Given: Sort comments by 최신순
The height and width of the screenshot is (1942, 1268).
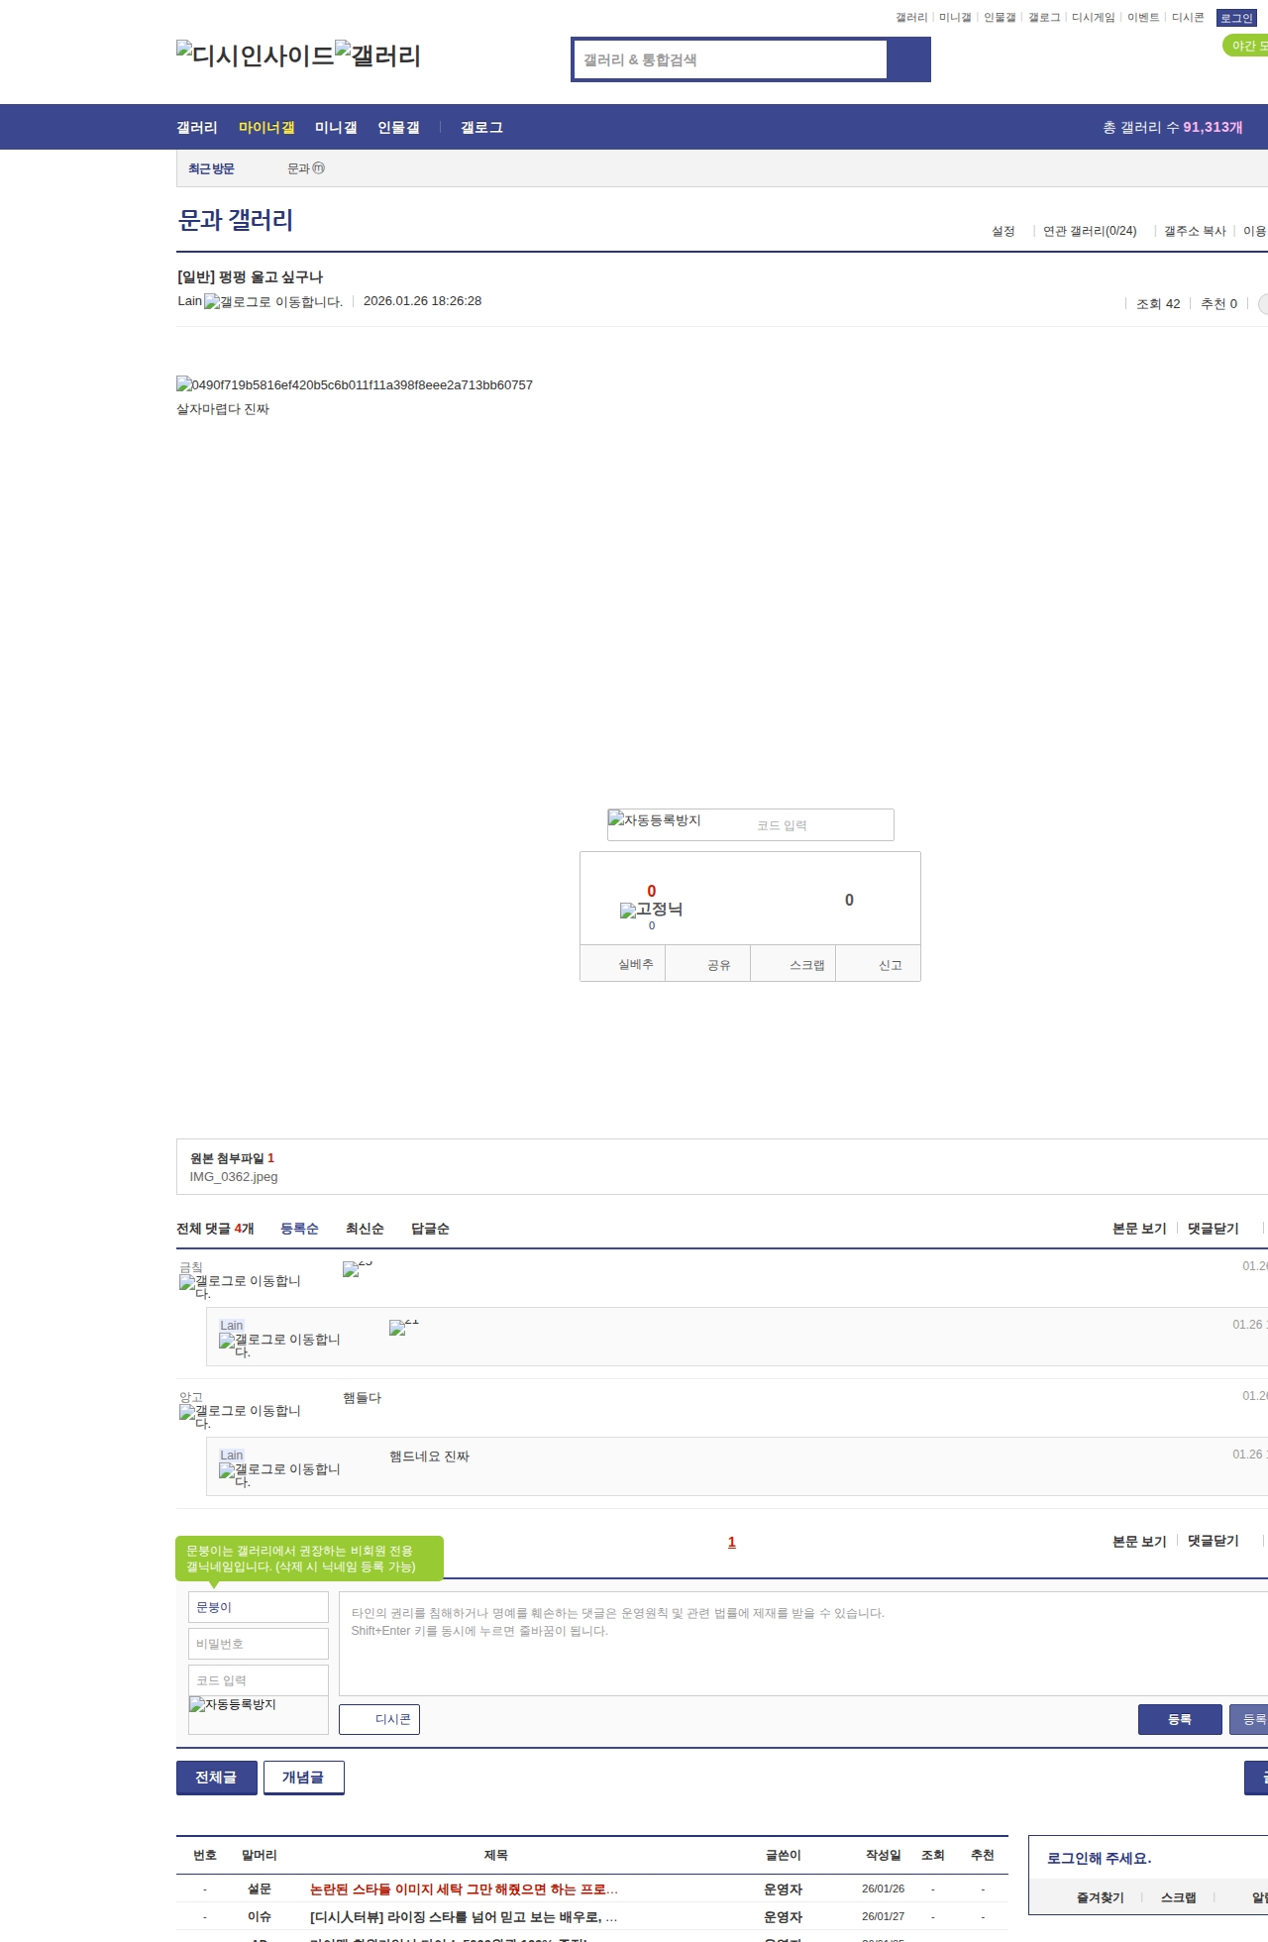Looking at the screenshot, I should click(365, 1229).
